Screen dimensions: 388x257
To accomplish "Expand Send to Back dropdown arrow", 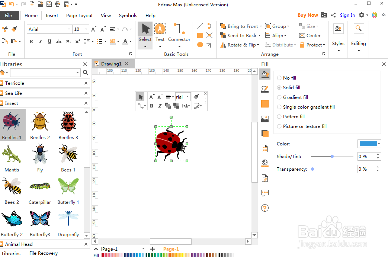I will point(259,36).
